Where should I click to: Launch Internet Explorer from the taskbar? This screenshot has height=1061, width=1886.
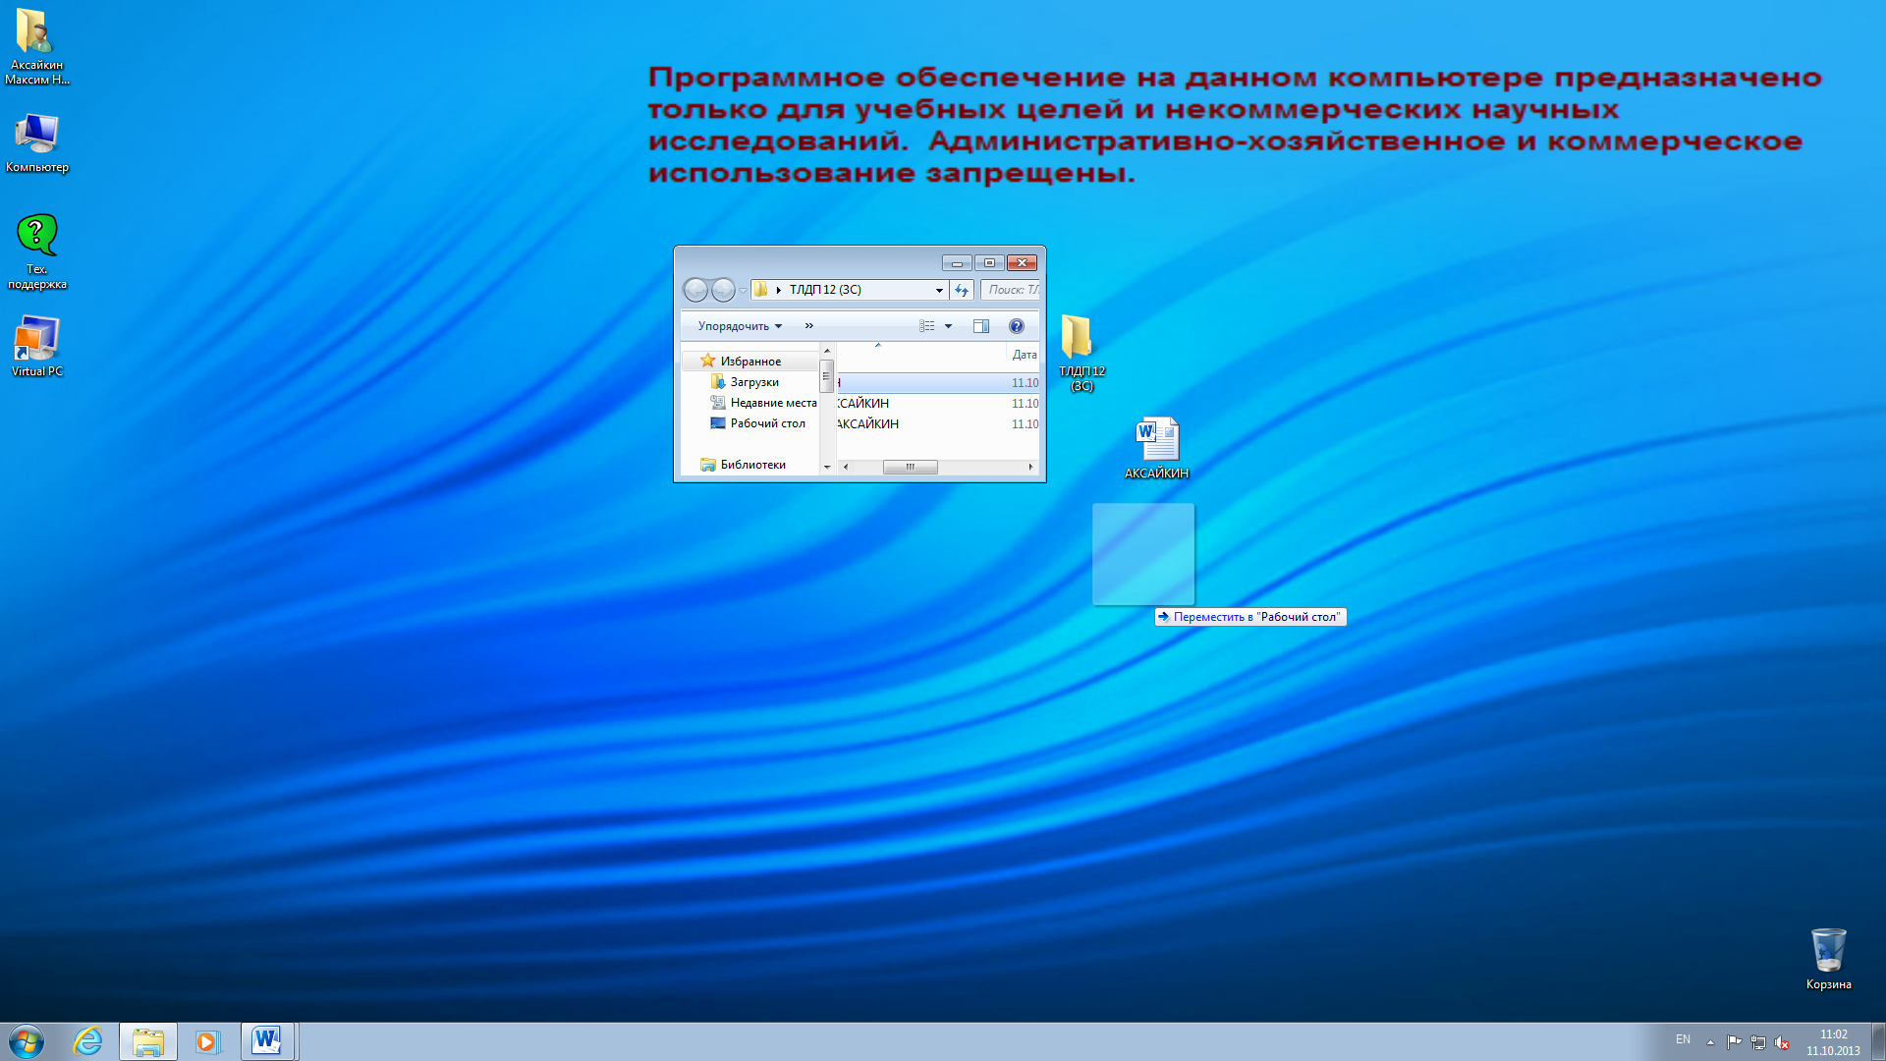pos(87,1041)
